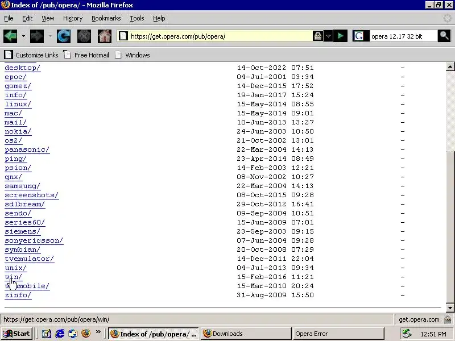Open the ping/ folder link
Image resolution: width=455 pixels, height=341 pixels.
coord(16,159)
